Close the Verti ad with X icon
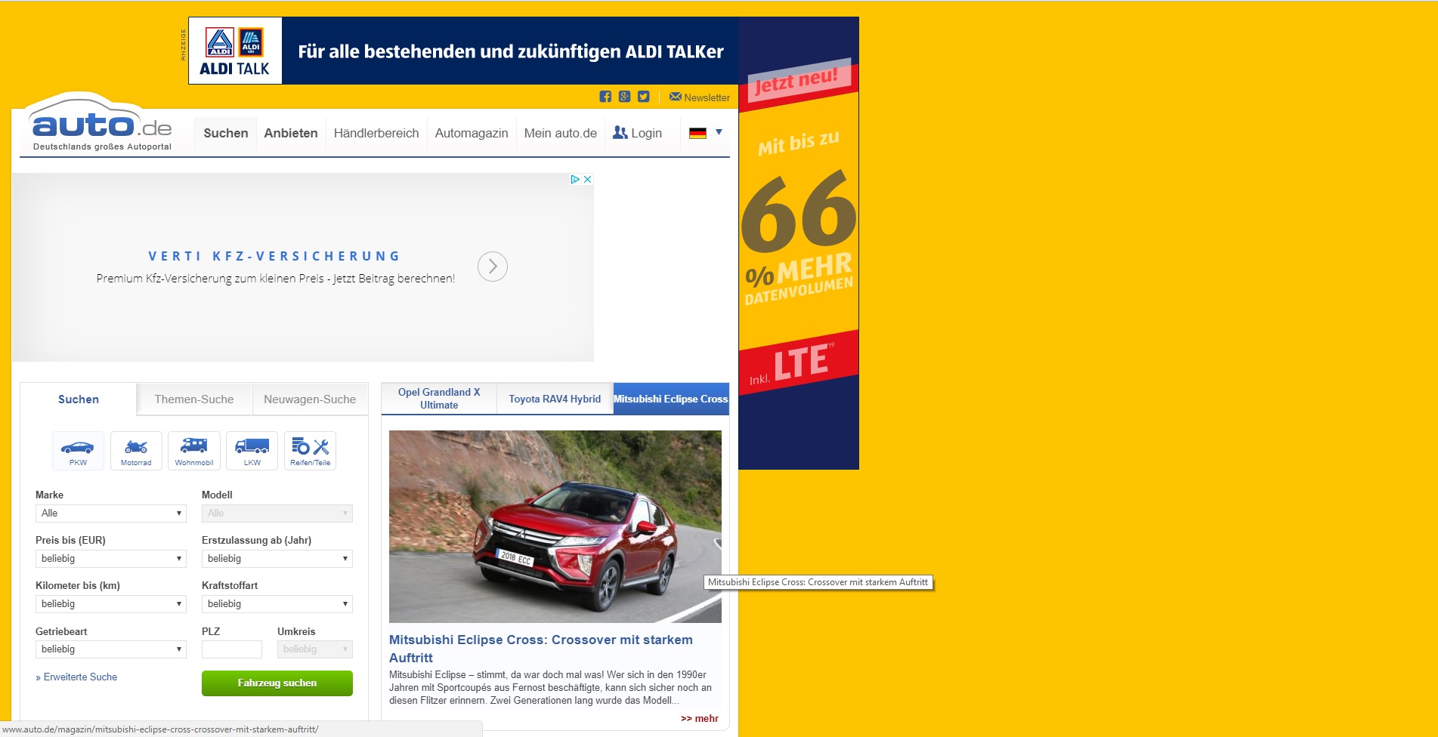1438x737 pixels. [587, 180]
